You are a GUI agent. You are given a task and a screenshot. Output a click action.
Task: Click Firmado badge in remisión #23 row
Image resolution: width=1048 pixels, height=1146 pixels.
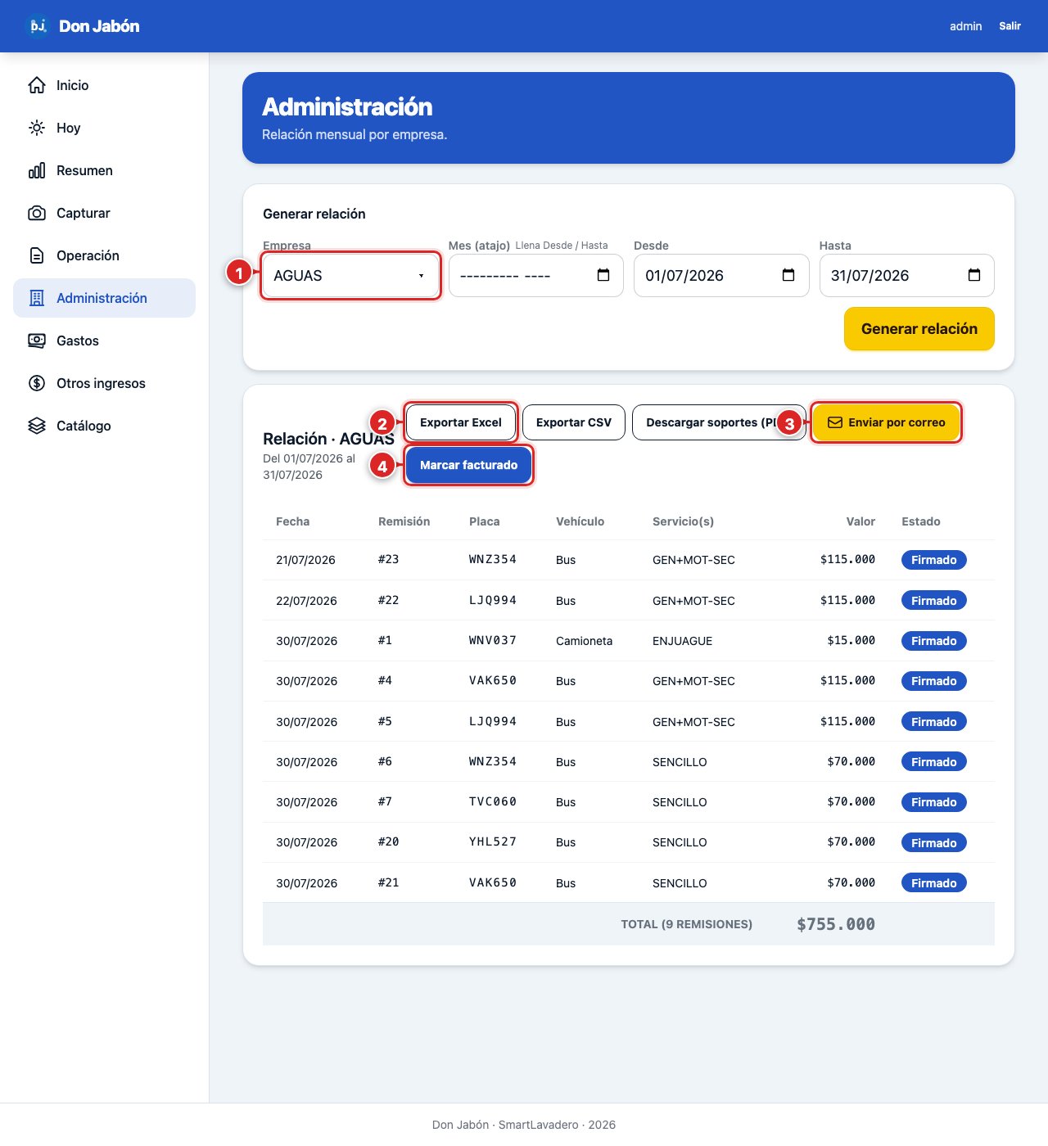click(x=934, y=560)
